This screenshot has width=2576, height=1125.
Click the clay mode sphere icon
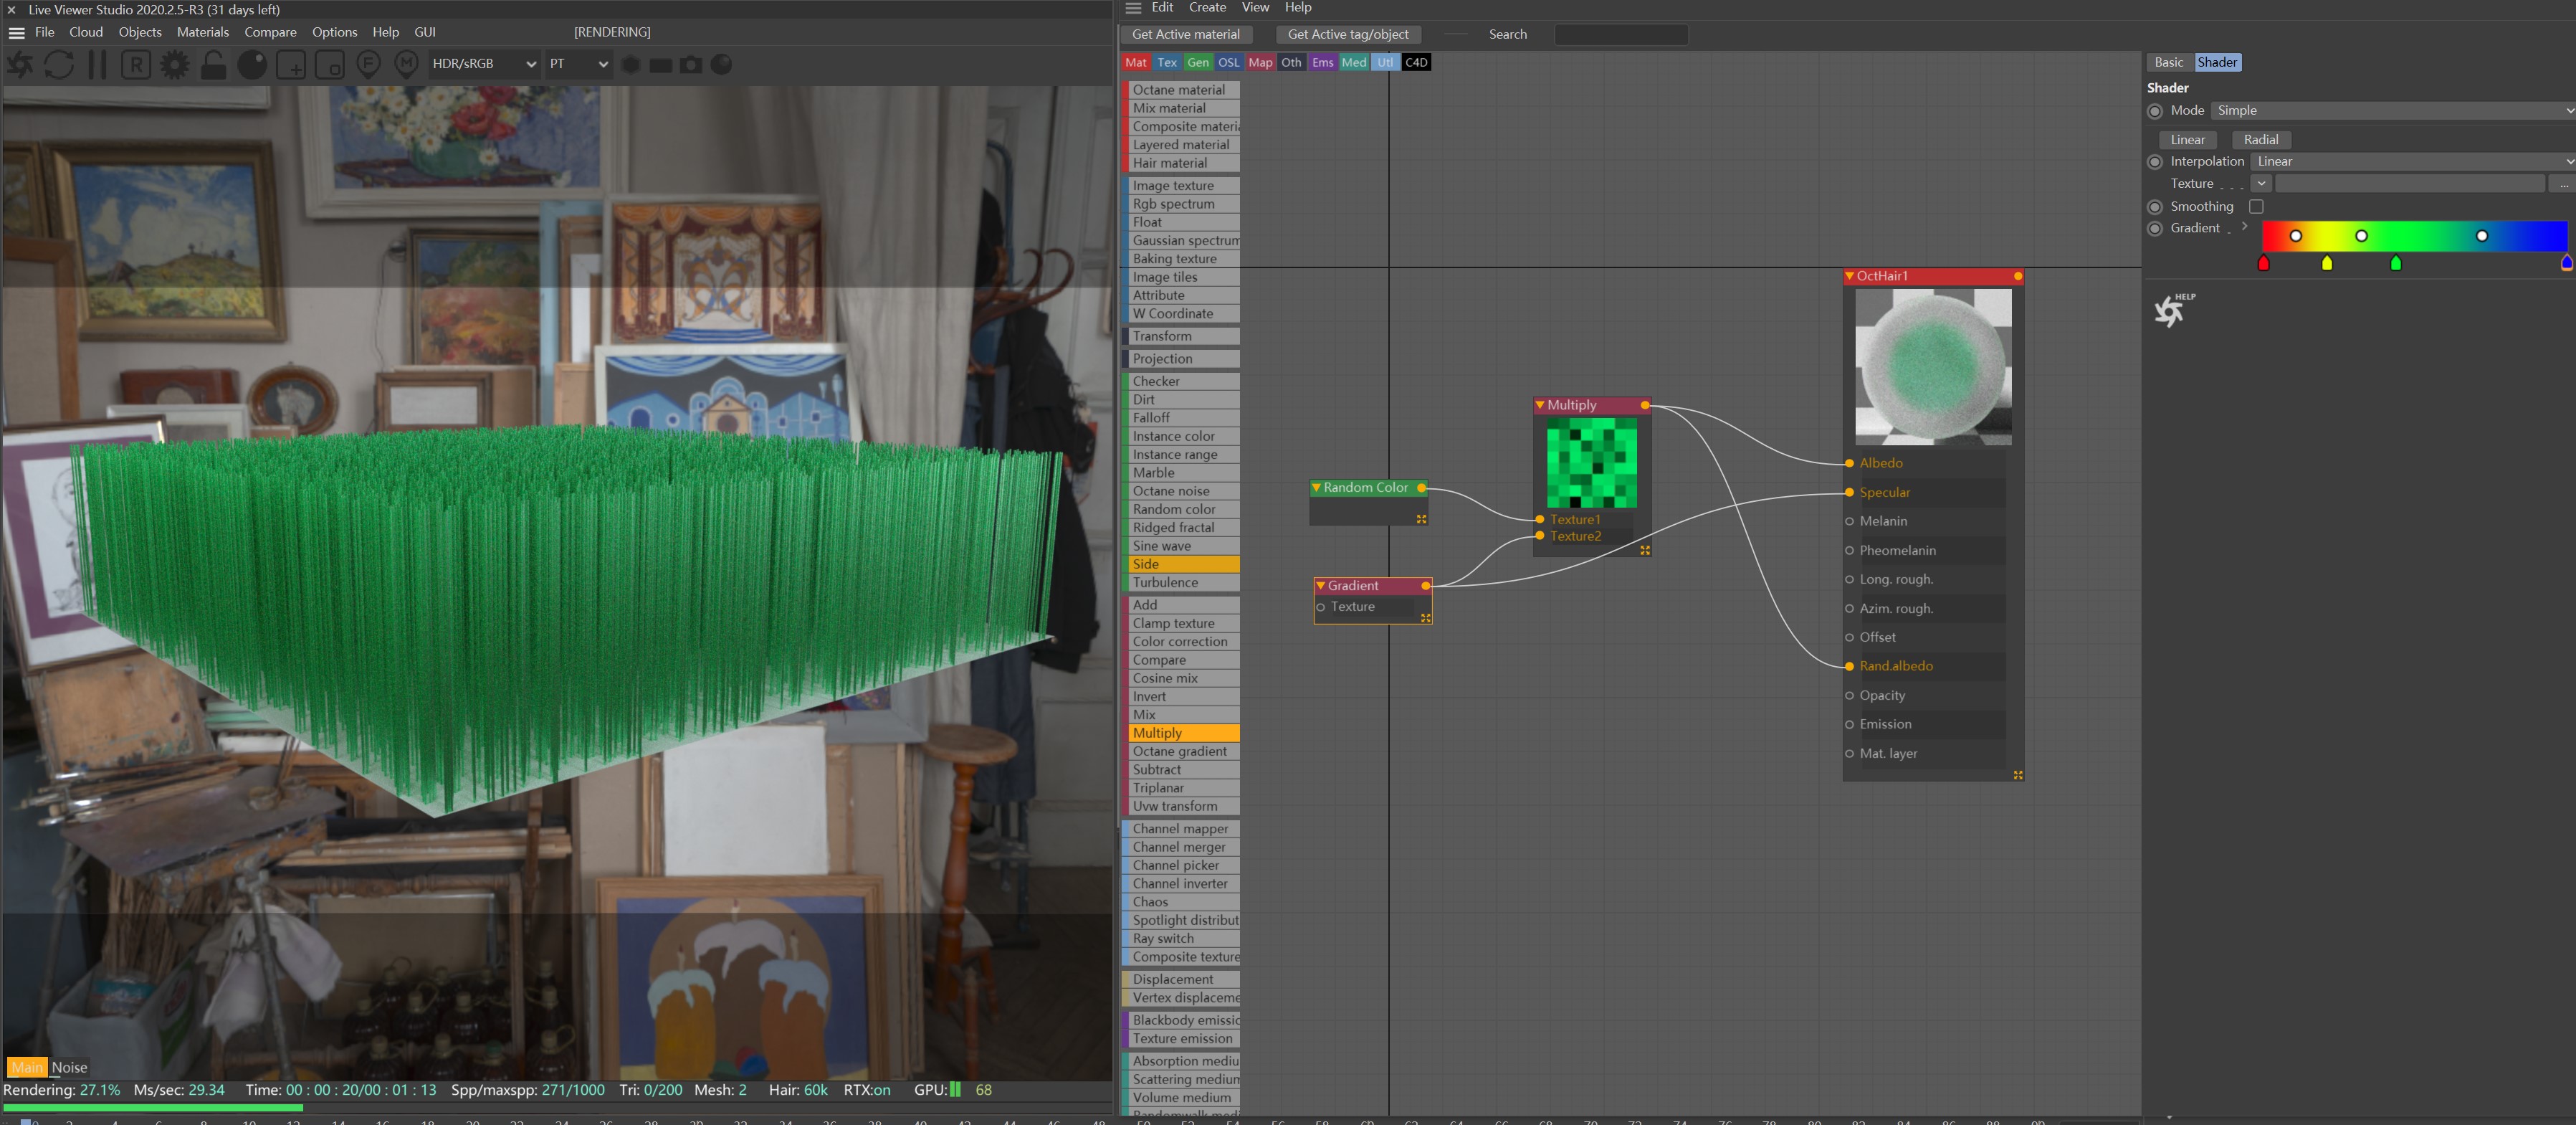252,65
